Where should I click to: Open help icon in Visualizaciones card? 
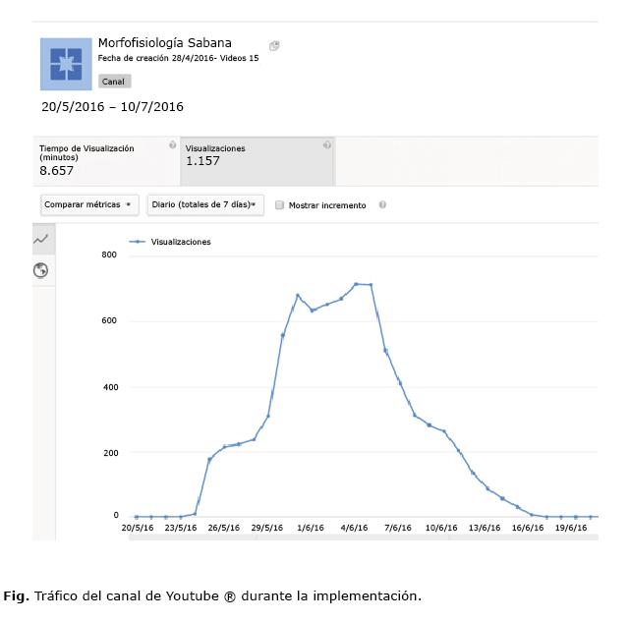tap(327, 145)
